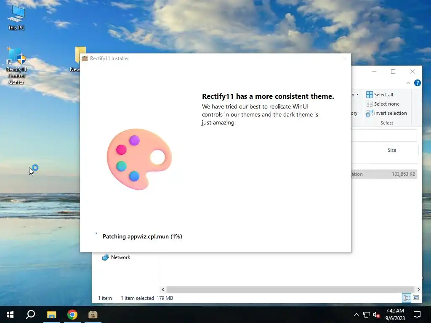This screenshot has width=431, height=323.
Task: Click the 'Rectify11 has a more consistent theme' heading
Action: [x=268, y=96]
